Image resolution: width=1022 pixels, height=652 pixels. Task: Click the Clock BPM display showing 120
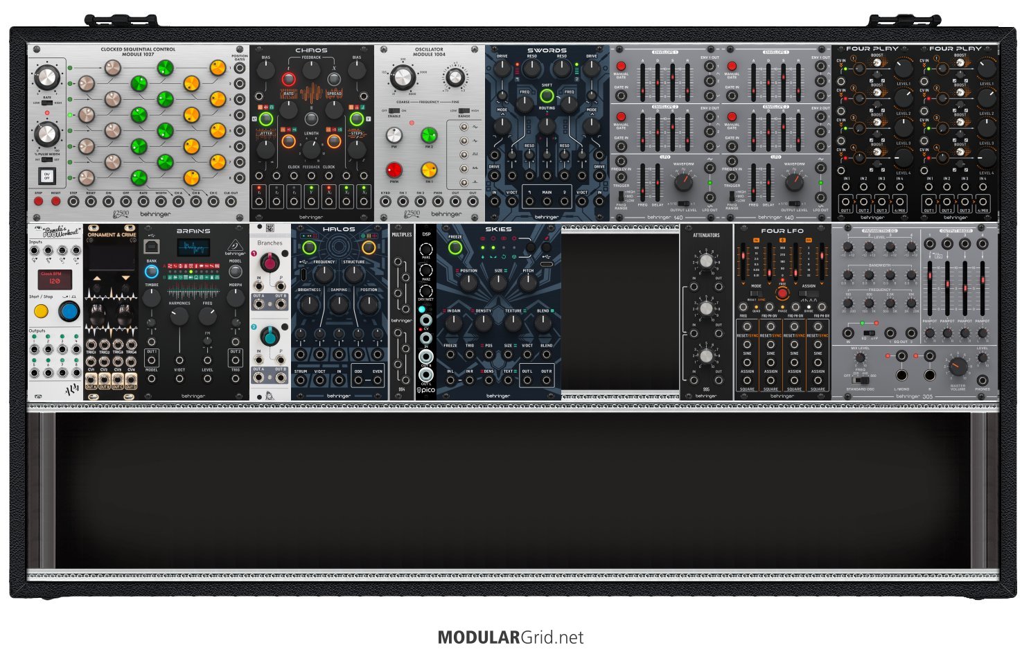(54, 279)
